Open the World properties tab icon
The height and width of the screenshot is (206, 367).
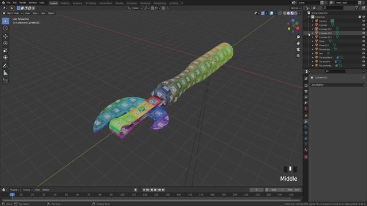pyautogui.click(x=306, y=109)
